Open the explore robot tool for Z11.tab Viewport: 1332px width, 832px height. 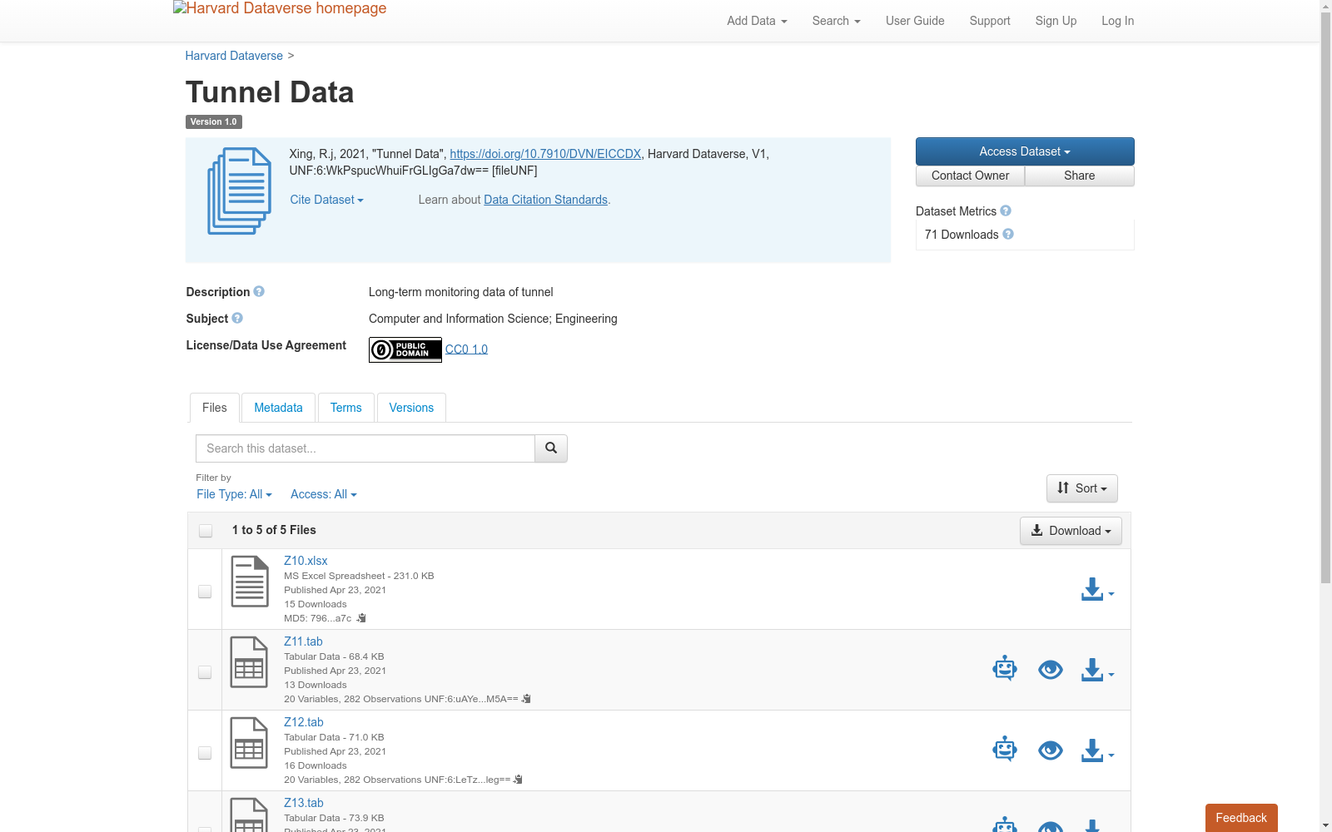[x=1005, y=668]
